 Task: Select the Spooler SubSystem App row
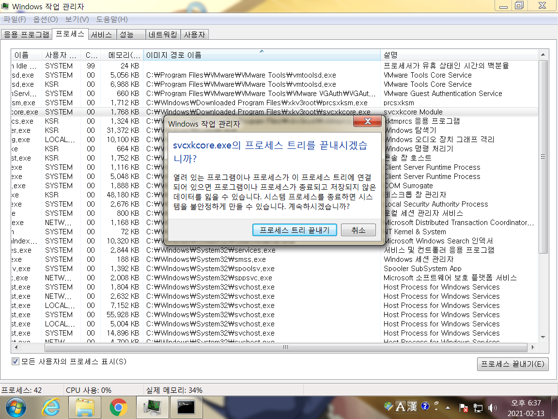tap(274, 269)
